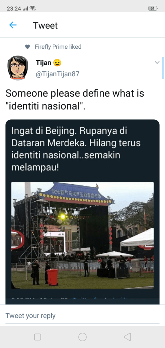Image resolution: width=165 pixels, height=348 pixels.
Task: View the stage photo in quoted tweet
Action: click(82, 235)
